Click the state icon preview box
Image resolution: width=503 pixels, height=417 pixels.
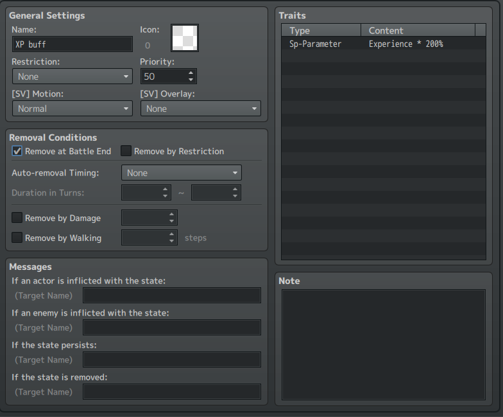185,38
